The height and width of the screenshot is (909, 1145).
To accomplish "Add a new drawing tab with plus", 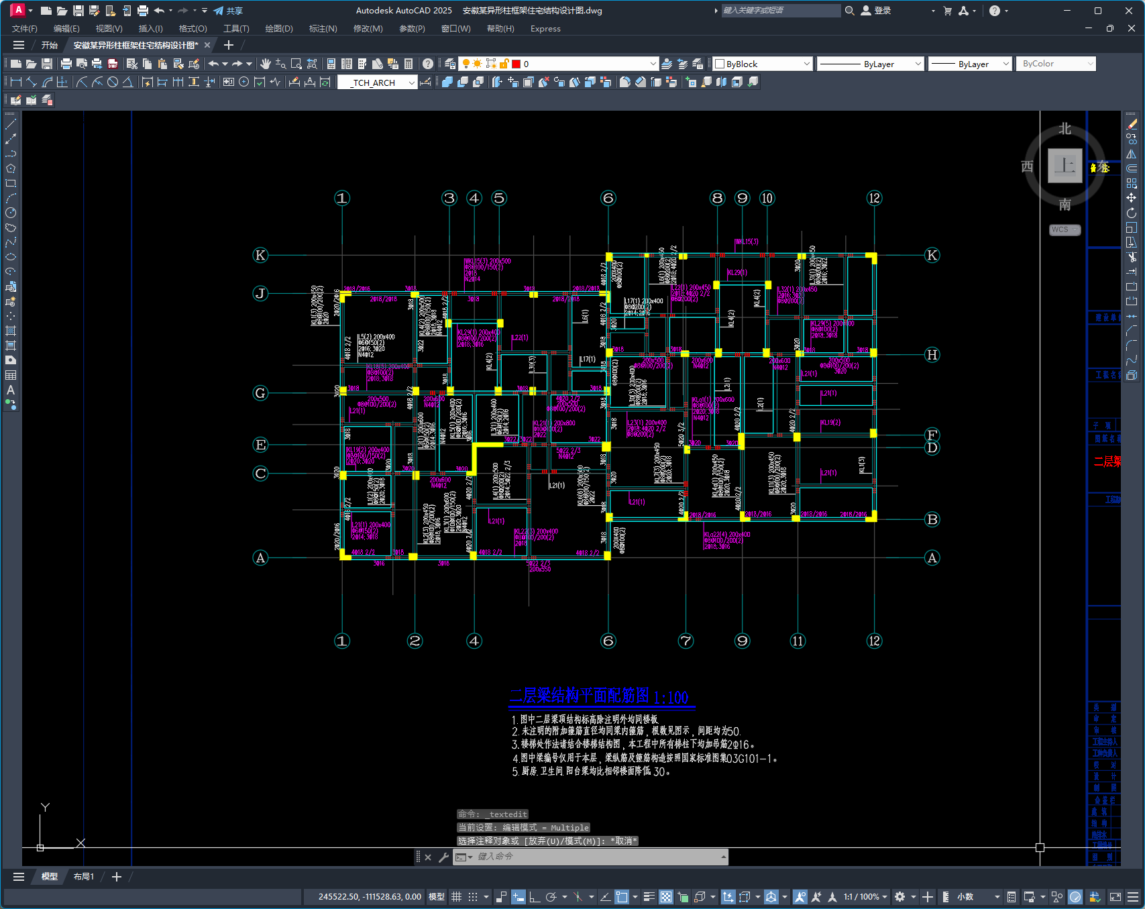I will (228, 45).
